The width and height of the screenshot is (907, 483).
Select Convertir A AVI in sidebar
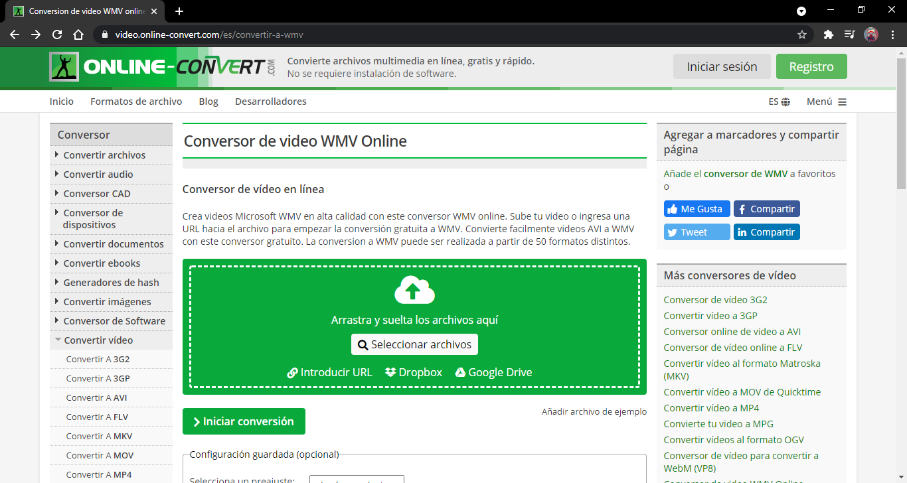pos(96,398)
